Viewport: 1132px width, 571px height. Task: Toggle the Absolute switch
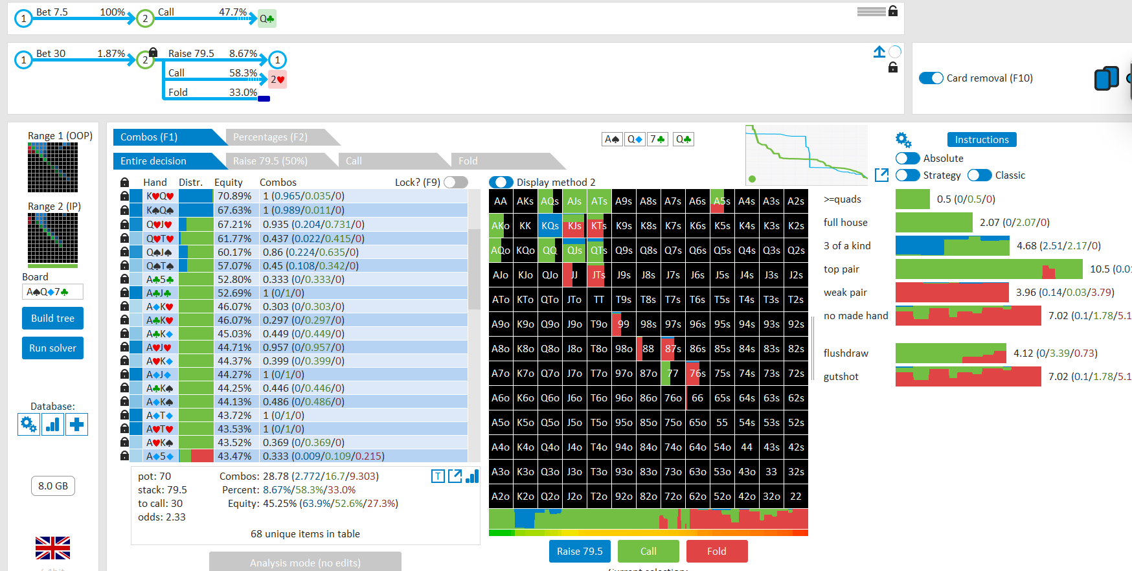(908, 159)
